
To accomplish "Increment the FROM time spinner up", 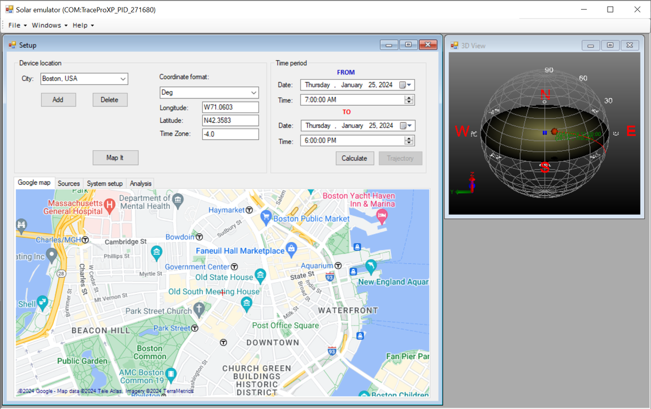I will coord(409,98).
